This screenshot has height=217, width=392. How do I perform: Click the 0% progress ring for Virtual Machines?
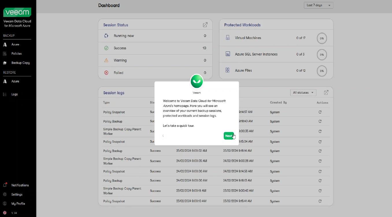[322, 38]
